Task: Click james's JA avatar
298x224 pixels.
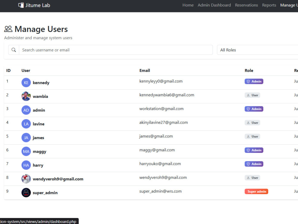Action: [x=26, y=137]
